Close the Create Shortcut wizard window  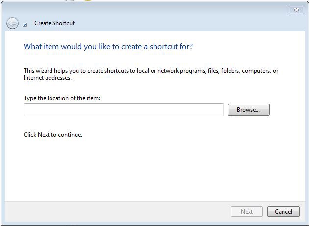296,9
